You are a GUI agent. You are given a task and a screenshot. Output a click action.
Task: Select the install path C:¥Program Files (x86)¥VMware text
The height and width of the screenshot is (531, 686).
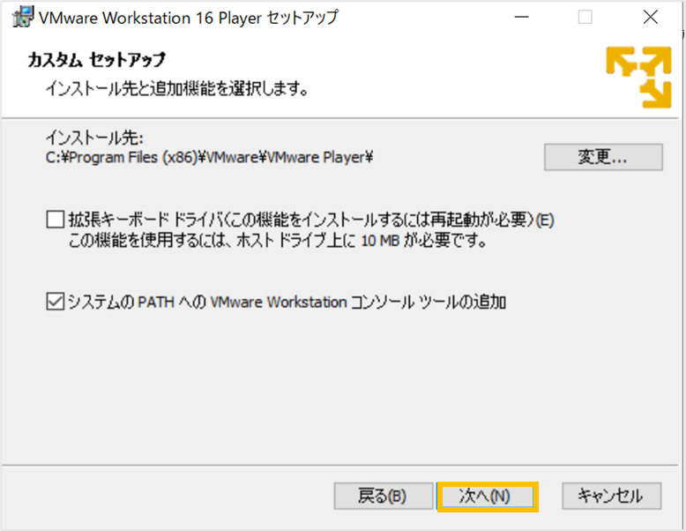[209, 157]
